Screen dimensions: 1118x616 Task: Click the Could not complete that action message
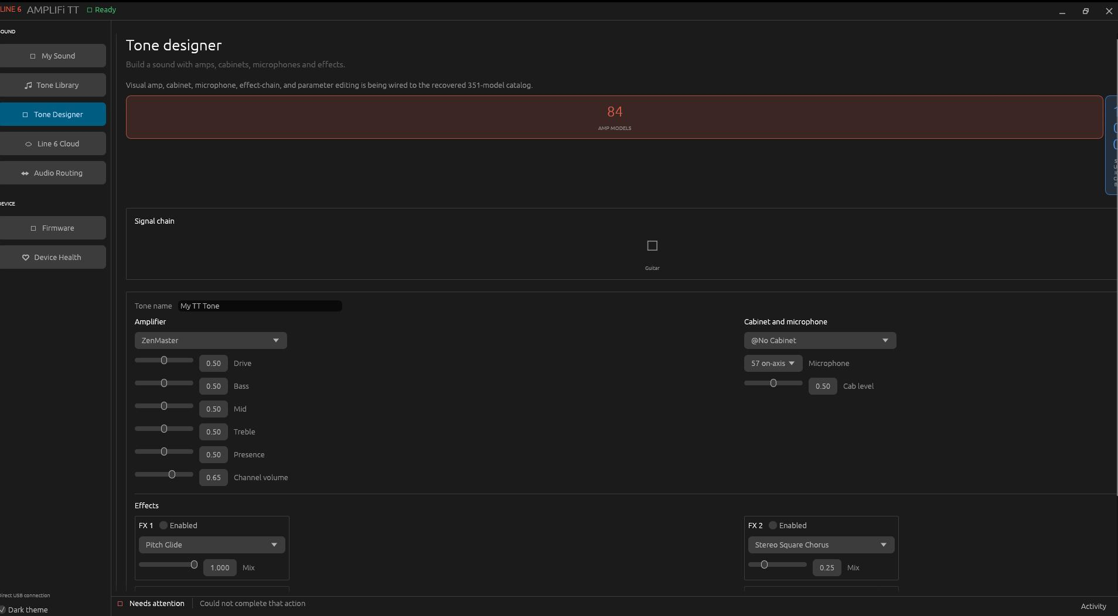pyautogui.click(x=253, y=603)
